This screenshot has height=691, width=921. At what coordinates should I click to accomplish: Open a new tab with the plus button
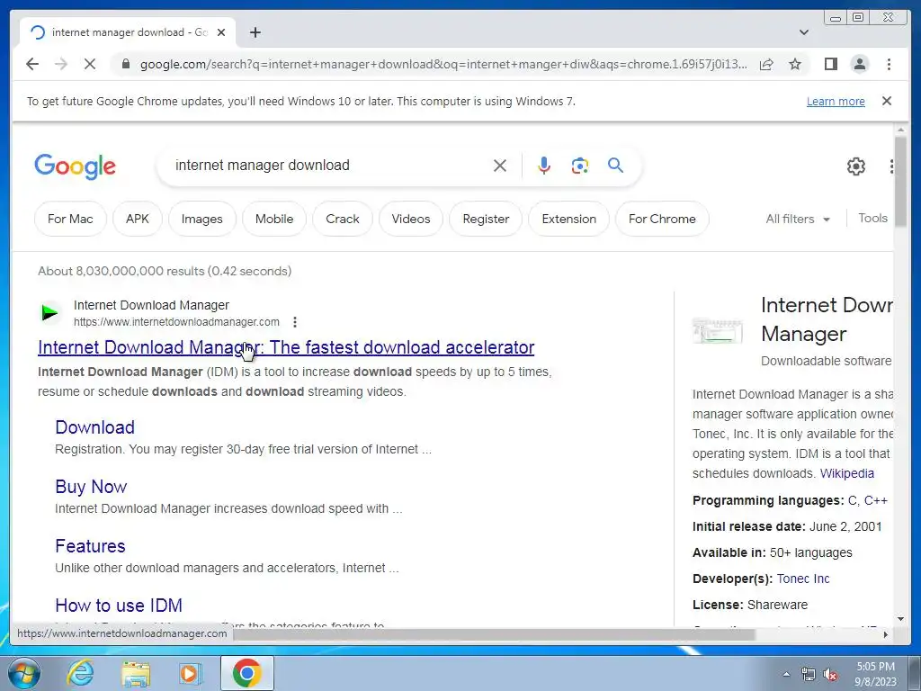coord(255,32)
